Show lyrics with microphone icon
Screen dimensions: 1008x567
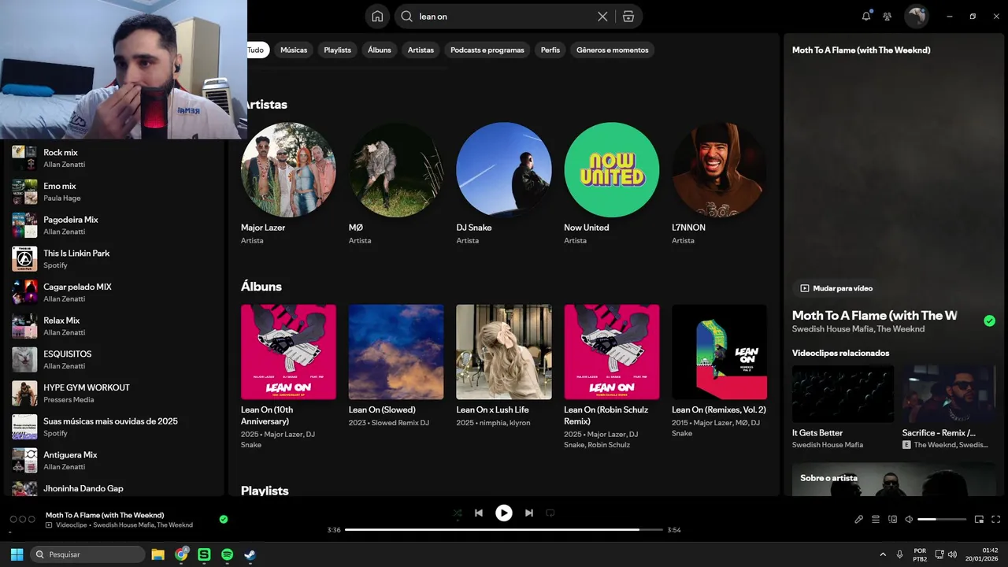click(859, 520)
